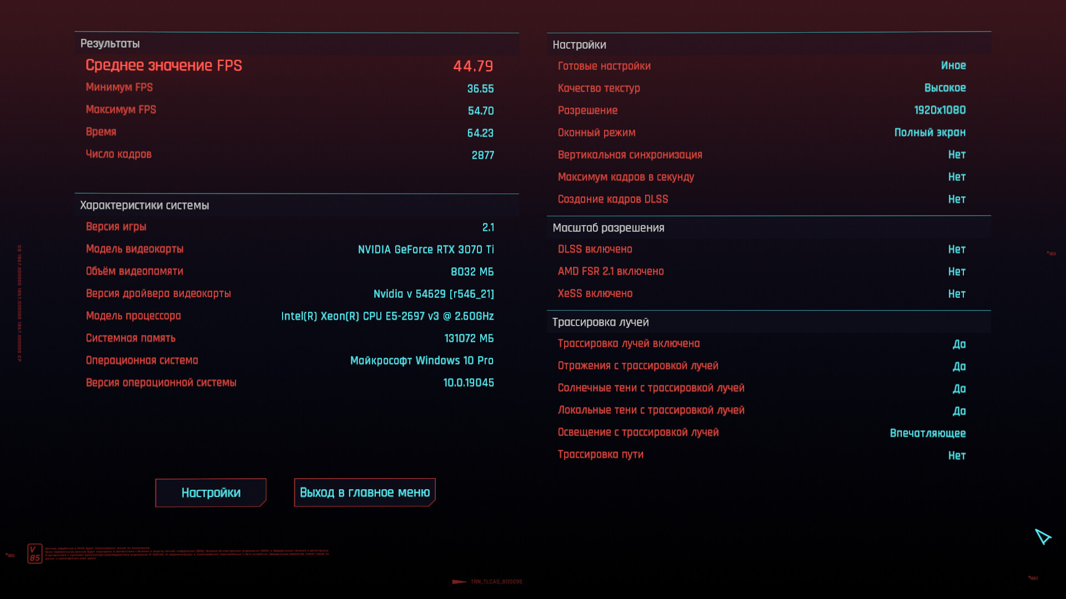1066x599 pixels.
Task: Click the Масштаб разрешения section header
Action: pyautogui.click(x=608, y=228)
